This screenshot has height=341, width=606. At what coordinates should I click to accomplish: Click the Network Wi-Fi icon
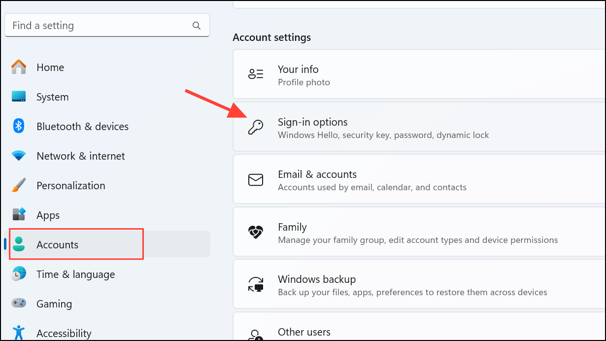tap(19, 156)
